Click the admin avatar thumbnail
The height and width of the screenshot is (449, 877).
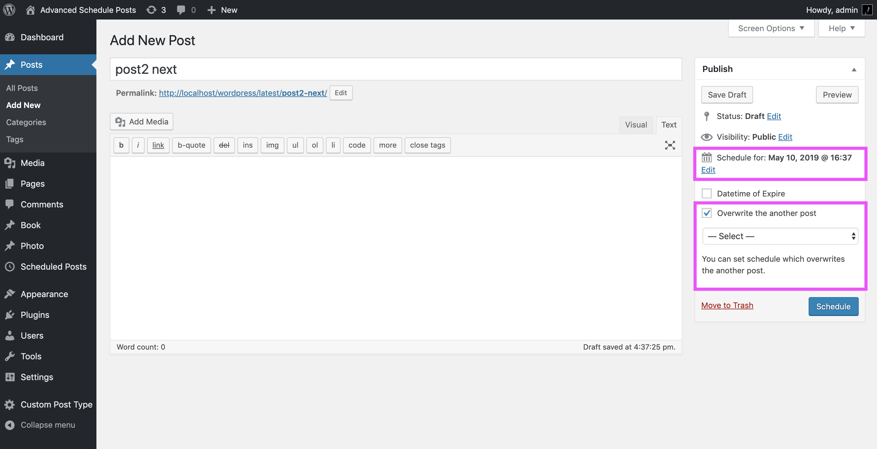tap(866, 10)
